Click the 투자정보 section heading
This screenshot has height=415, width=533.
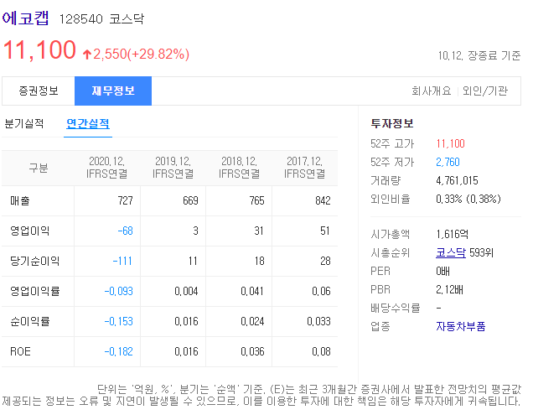click(392, 123)
